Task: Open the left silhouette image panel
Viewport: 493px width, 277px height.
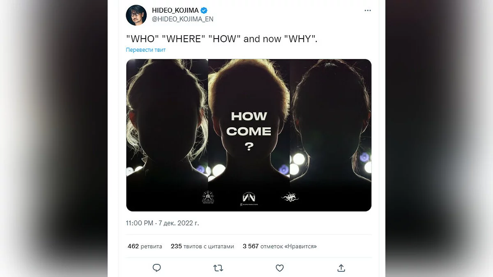Action: (x=167, y=123)
